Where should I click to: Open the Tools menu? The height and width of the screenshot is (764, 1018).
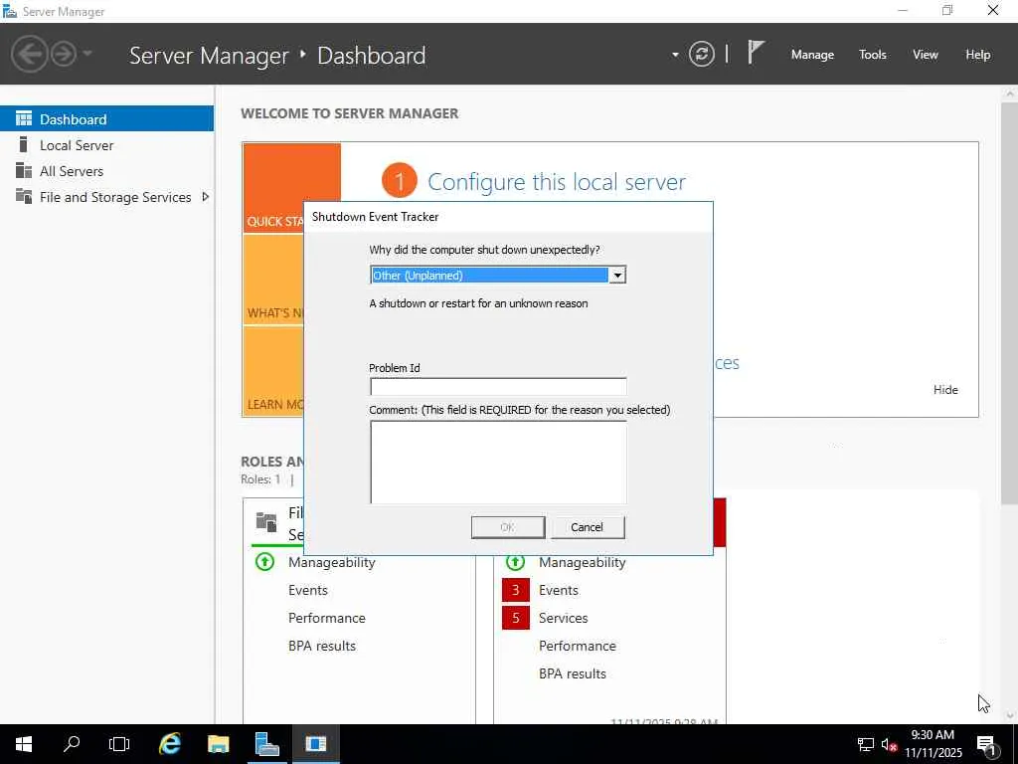(x=872, y=55)
